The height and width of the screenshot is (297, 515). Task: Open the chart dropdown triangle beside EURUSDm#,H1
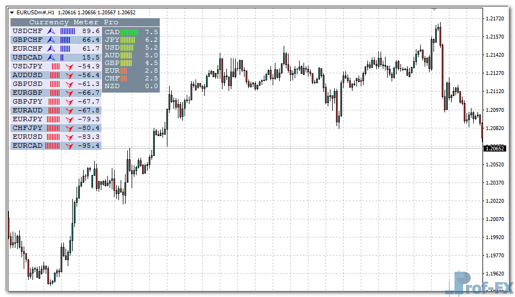pyautogui.click(x=12, y=12)
